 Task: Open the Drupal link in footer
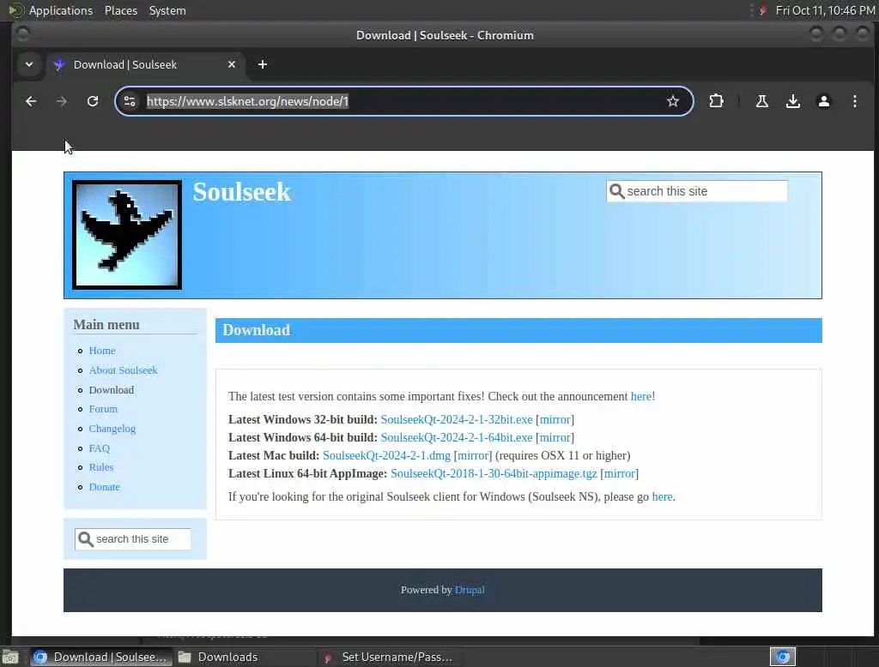tap(470, 590)
